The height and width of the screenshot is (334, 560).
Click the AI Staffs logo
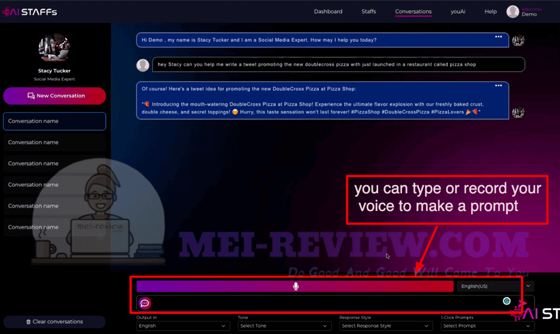pos(30,12)
